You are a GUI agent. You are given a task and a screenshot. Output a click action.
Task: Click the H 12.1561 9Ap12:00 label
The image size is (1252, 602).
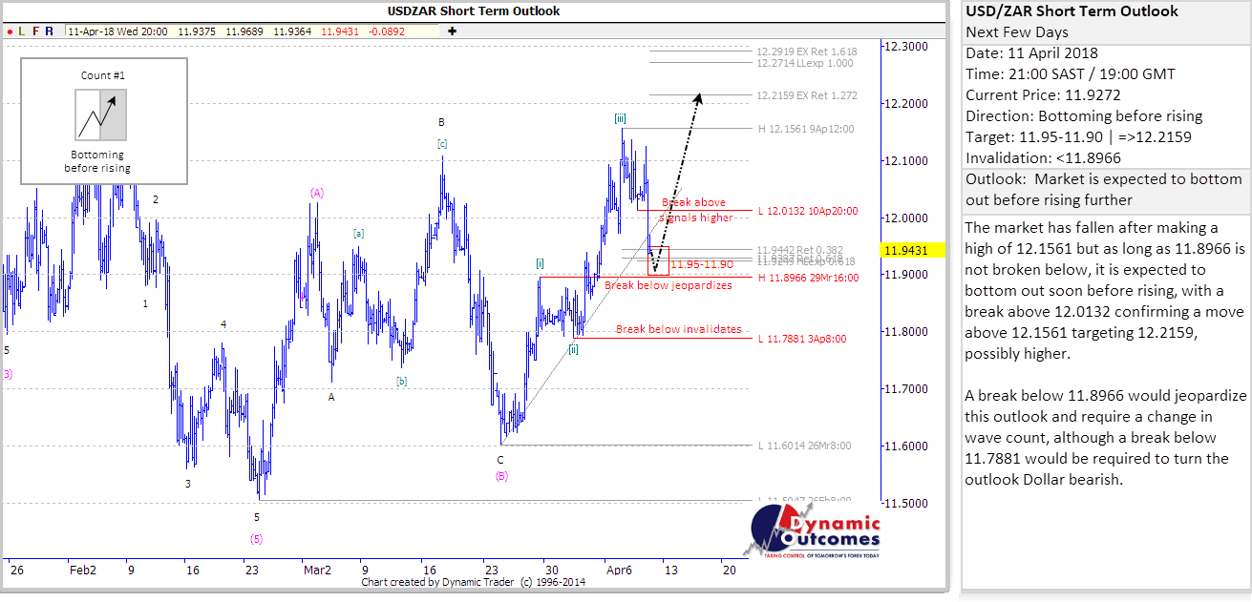(x=806, y=129)
